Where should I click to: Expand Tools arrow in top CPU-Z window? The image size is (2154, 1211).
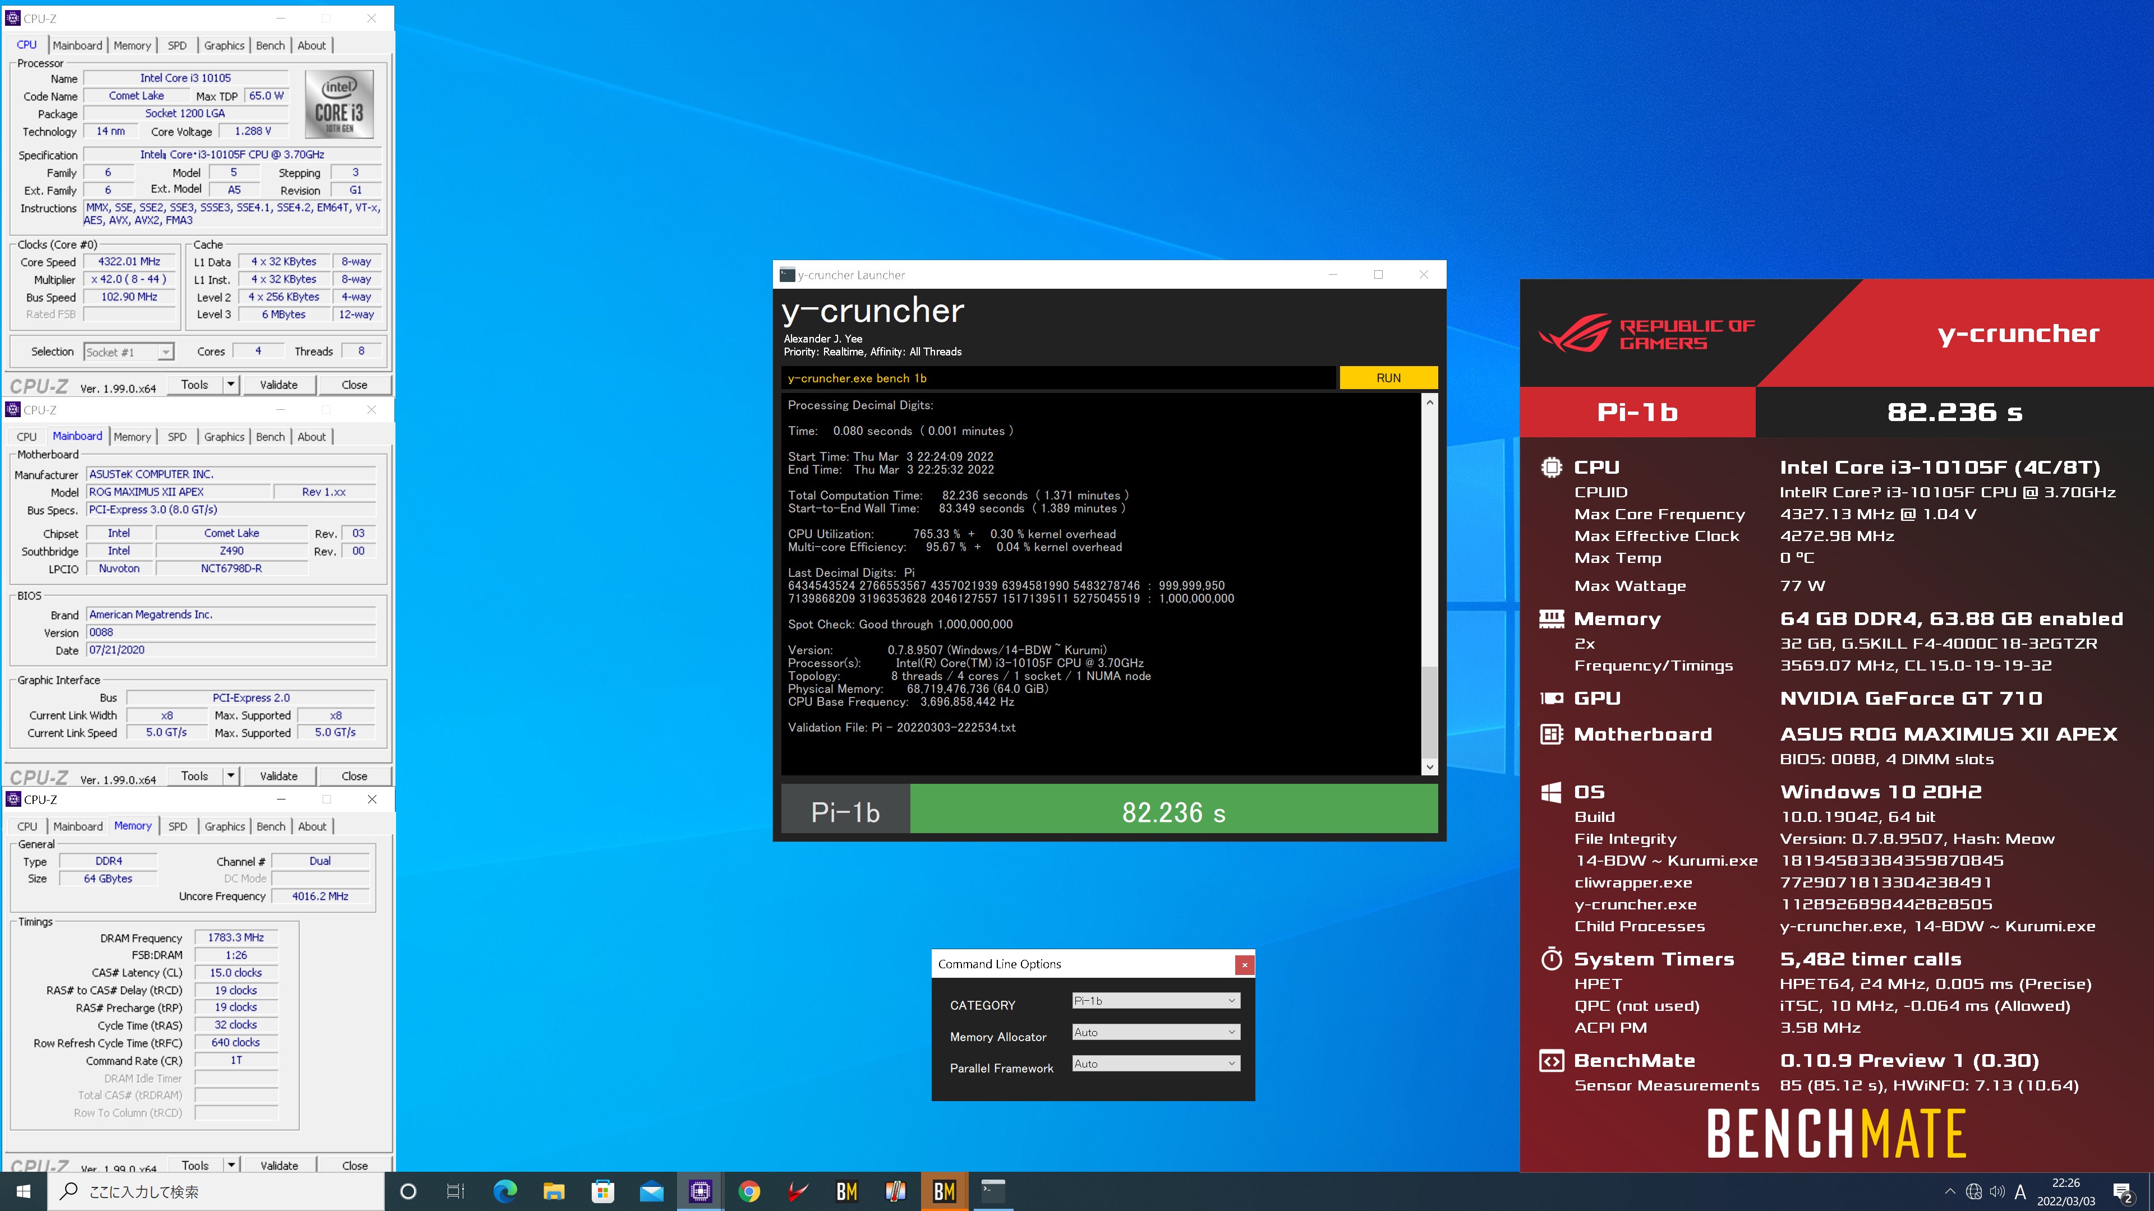tap(231, 385)
